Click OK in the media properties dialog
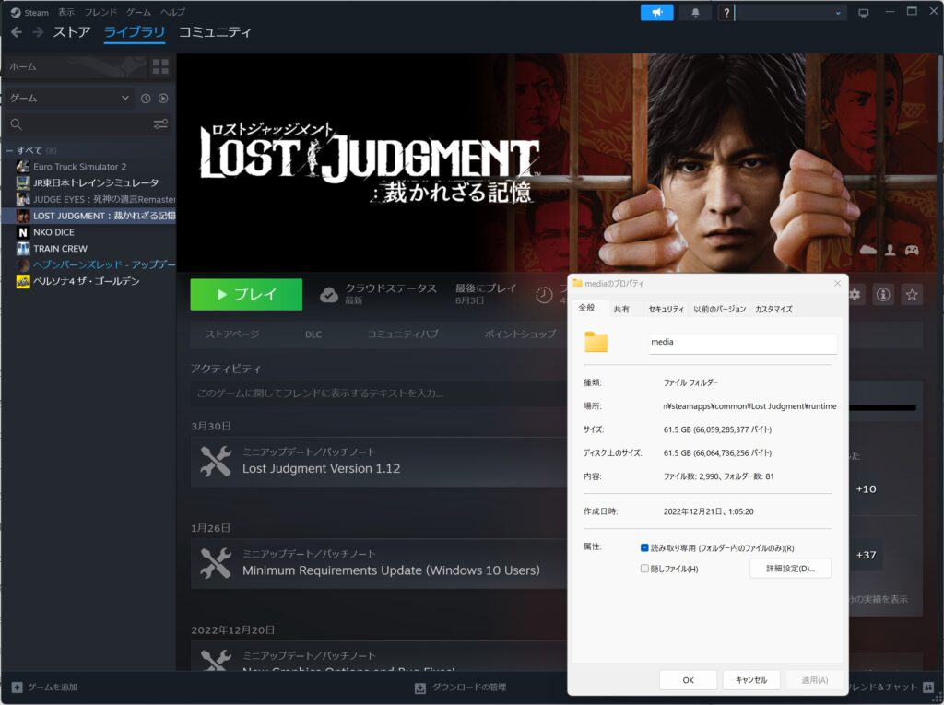This screenshot has width=944, height=705. 688,680
